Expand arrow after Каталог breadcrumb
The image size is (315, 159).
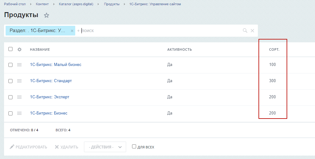(x=98, y=4)
